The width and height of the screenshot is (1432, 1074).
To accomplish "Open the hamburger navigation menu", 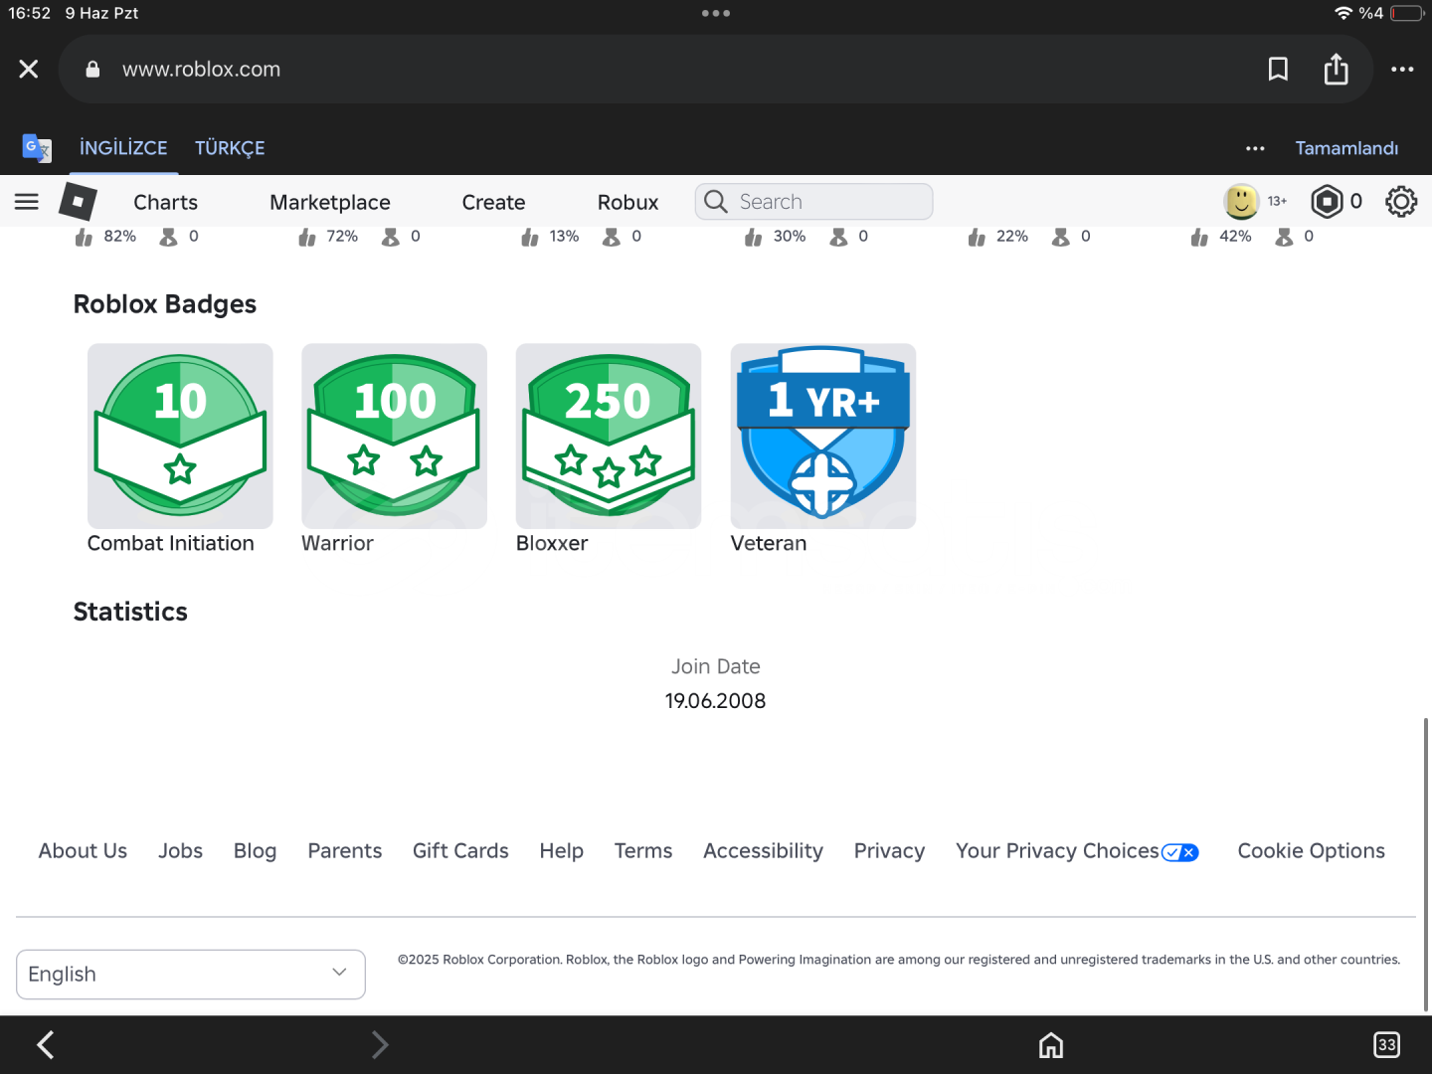I will (27, 202).
